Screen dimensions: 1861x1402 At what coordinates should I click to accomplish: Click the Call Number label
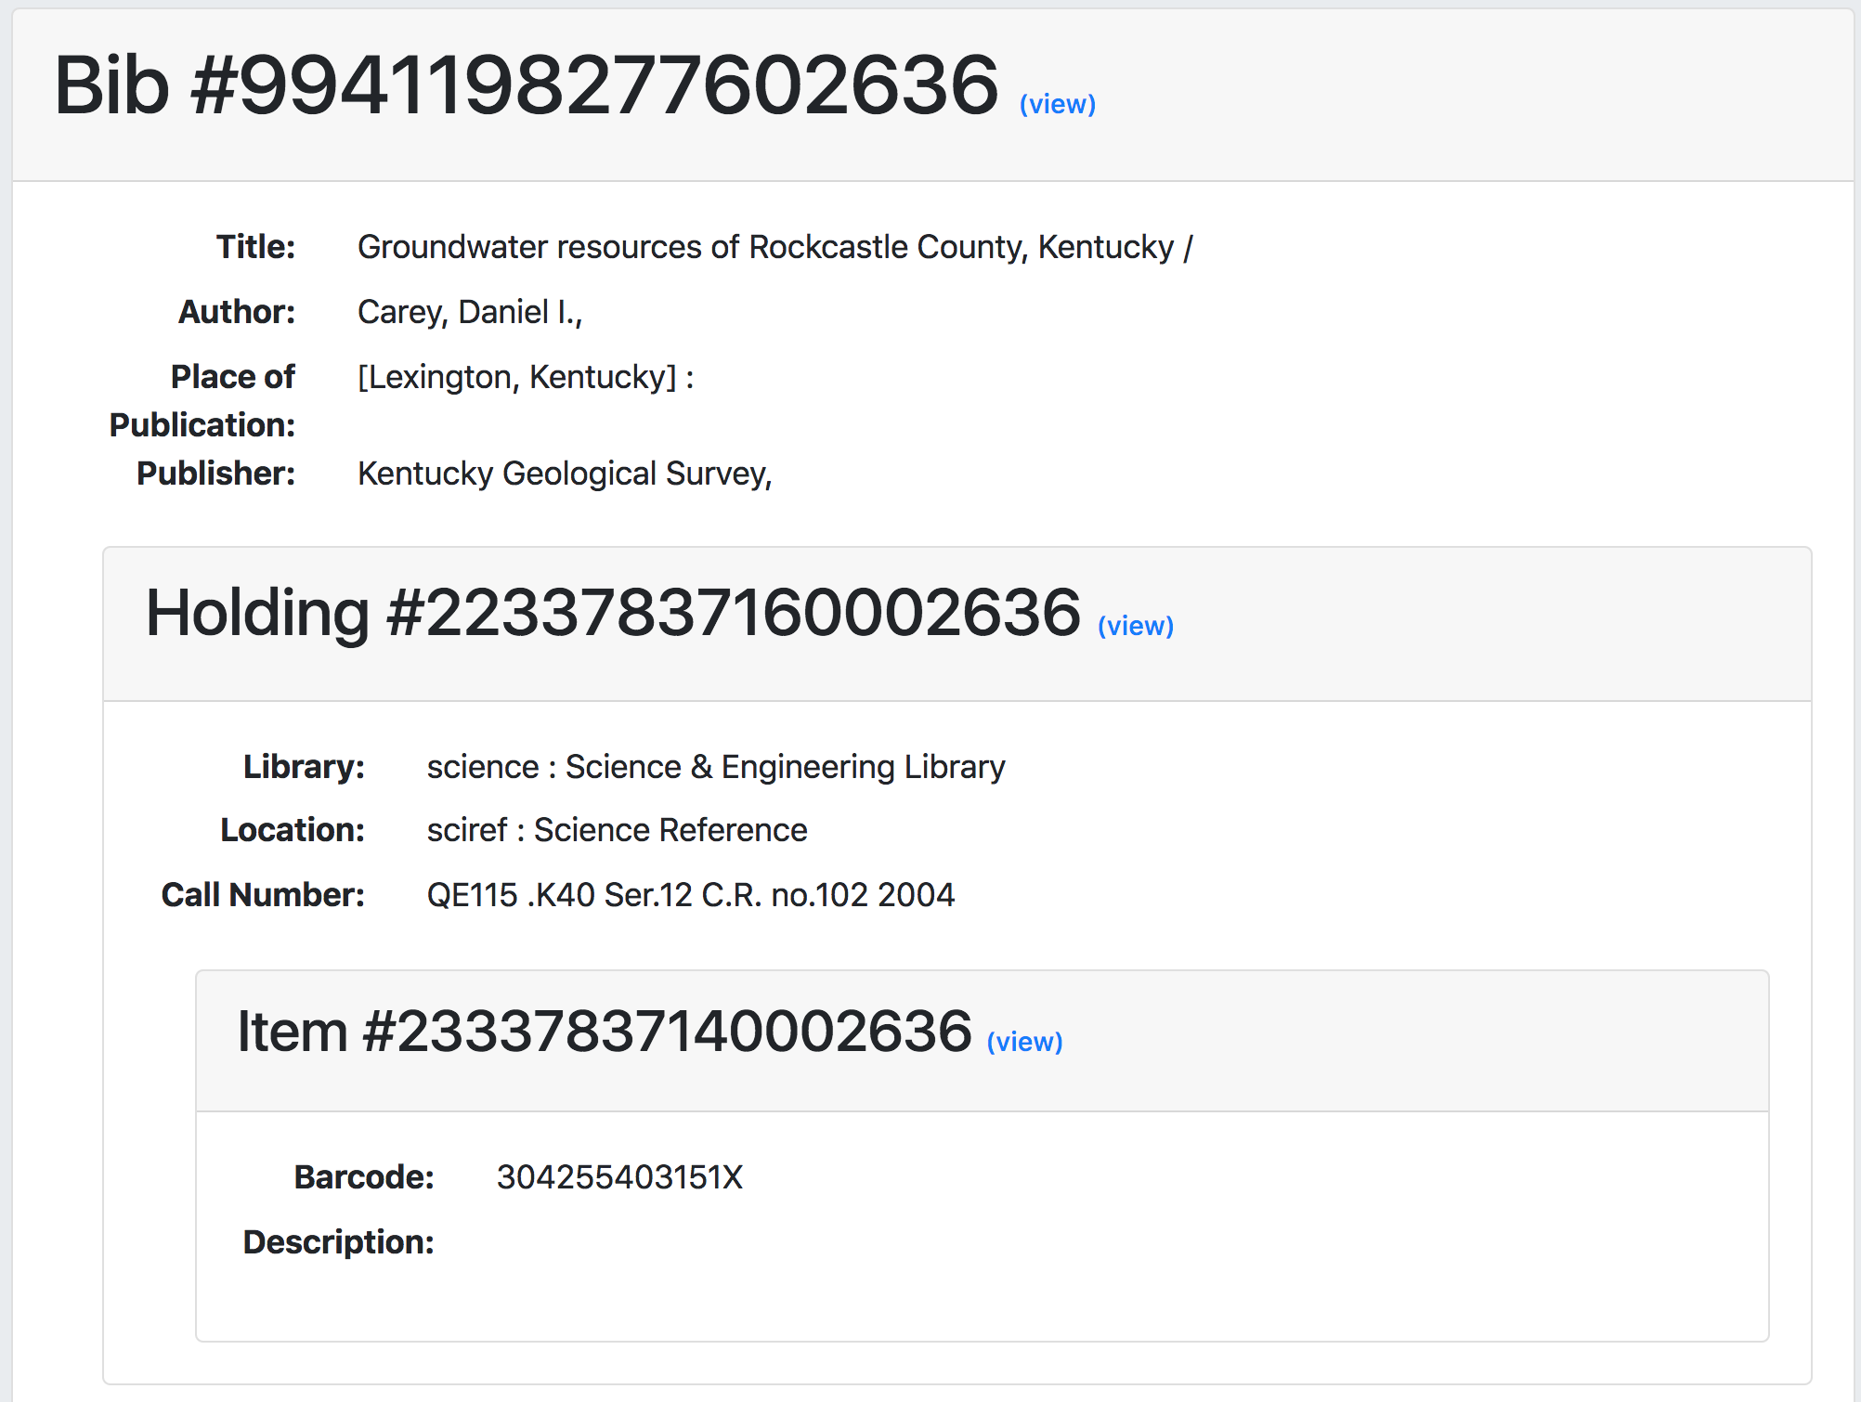pos(263,894)
